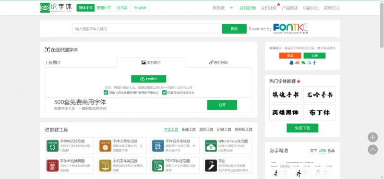Viewport: 384px width, 179px height.
Task: Uncheck the 同意《识字体最终用户使用许可协议》 checkbox
Action: 106,93
